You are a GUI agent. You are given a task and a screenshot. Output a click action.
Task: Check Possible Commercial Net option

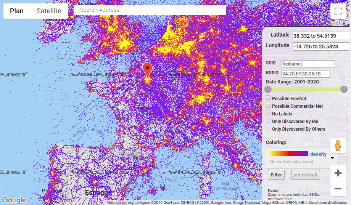(x=269, y=106)
